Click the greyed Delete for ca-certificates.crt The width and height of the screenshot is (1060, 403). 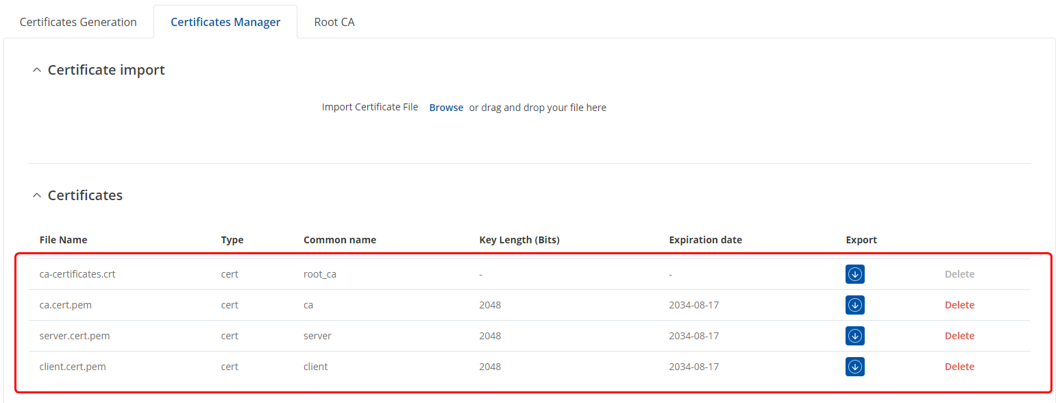pyautogui.click(x=959, y=274)
